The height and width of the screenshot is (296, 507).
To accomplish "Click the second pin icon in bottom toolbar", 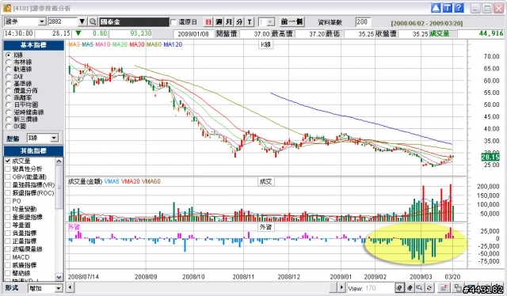I will point(410,287).
